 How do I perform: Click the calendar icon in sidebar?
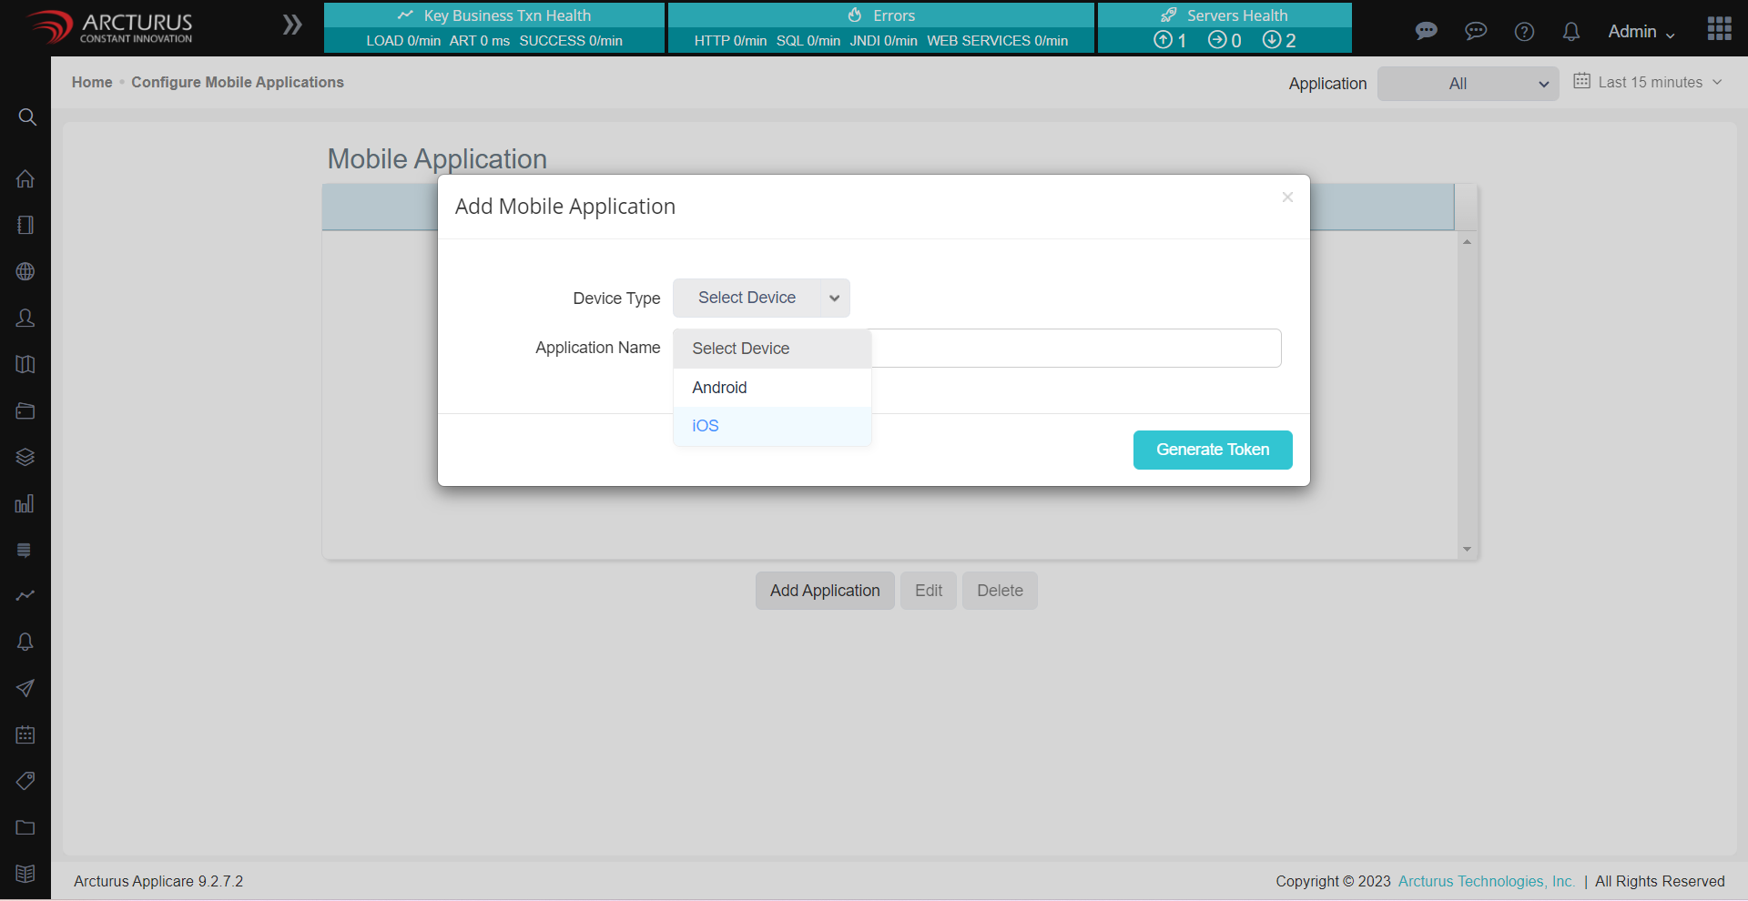coord(25,735)
